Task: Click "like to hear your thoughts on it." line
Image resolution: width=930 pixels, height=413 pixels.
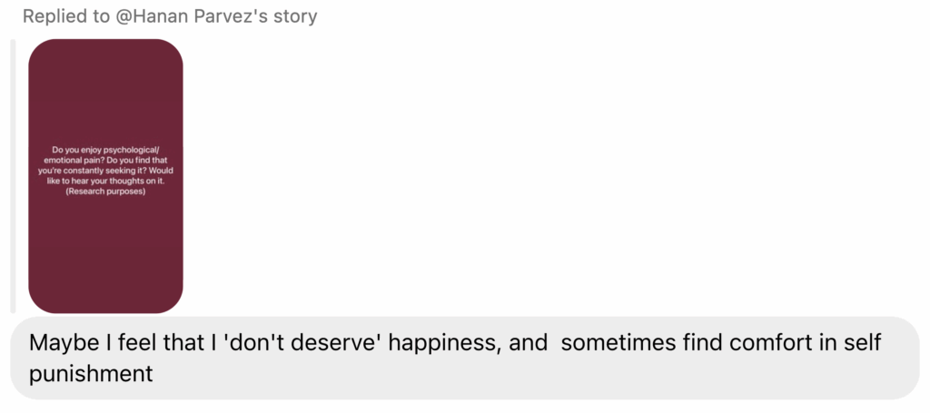Action: click(x=106, y=181)
